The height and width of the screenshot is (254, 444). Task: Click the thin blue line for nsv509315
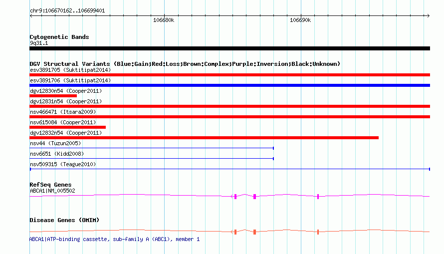pos(229,169)
